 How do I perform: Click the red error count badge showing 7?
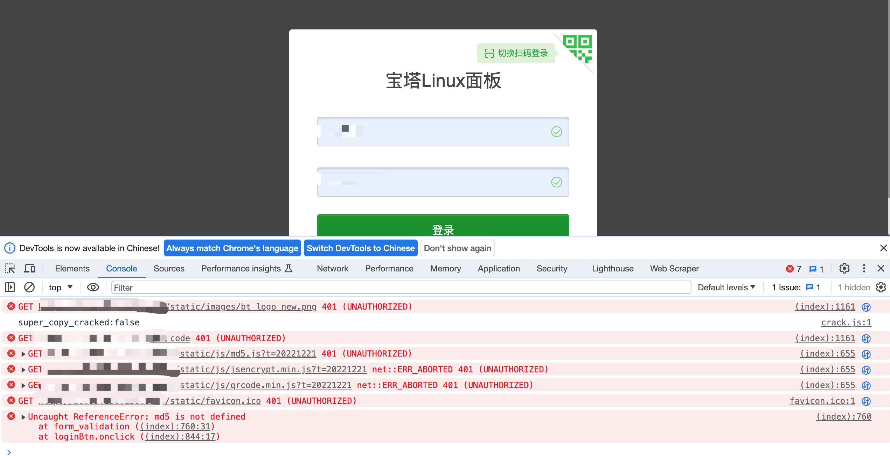[x=794, y=269]
